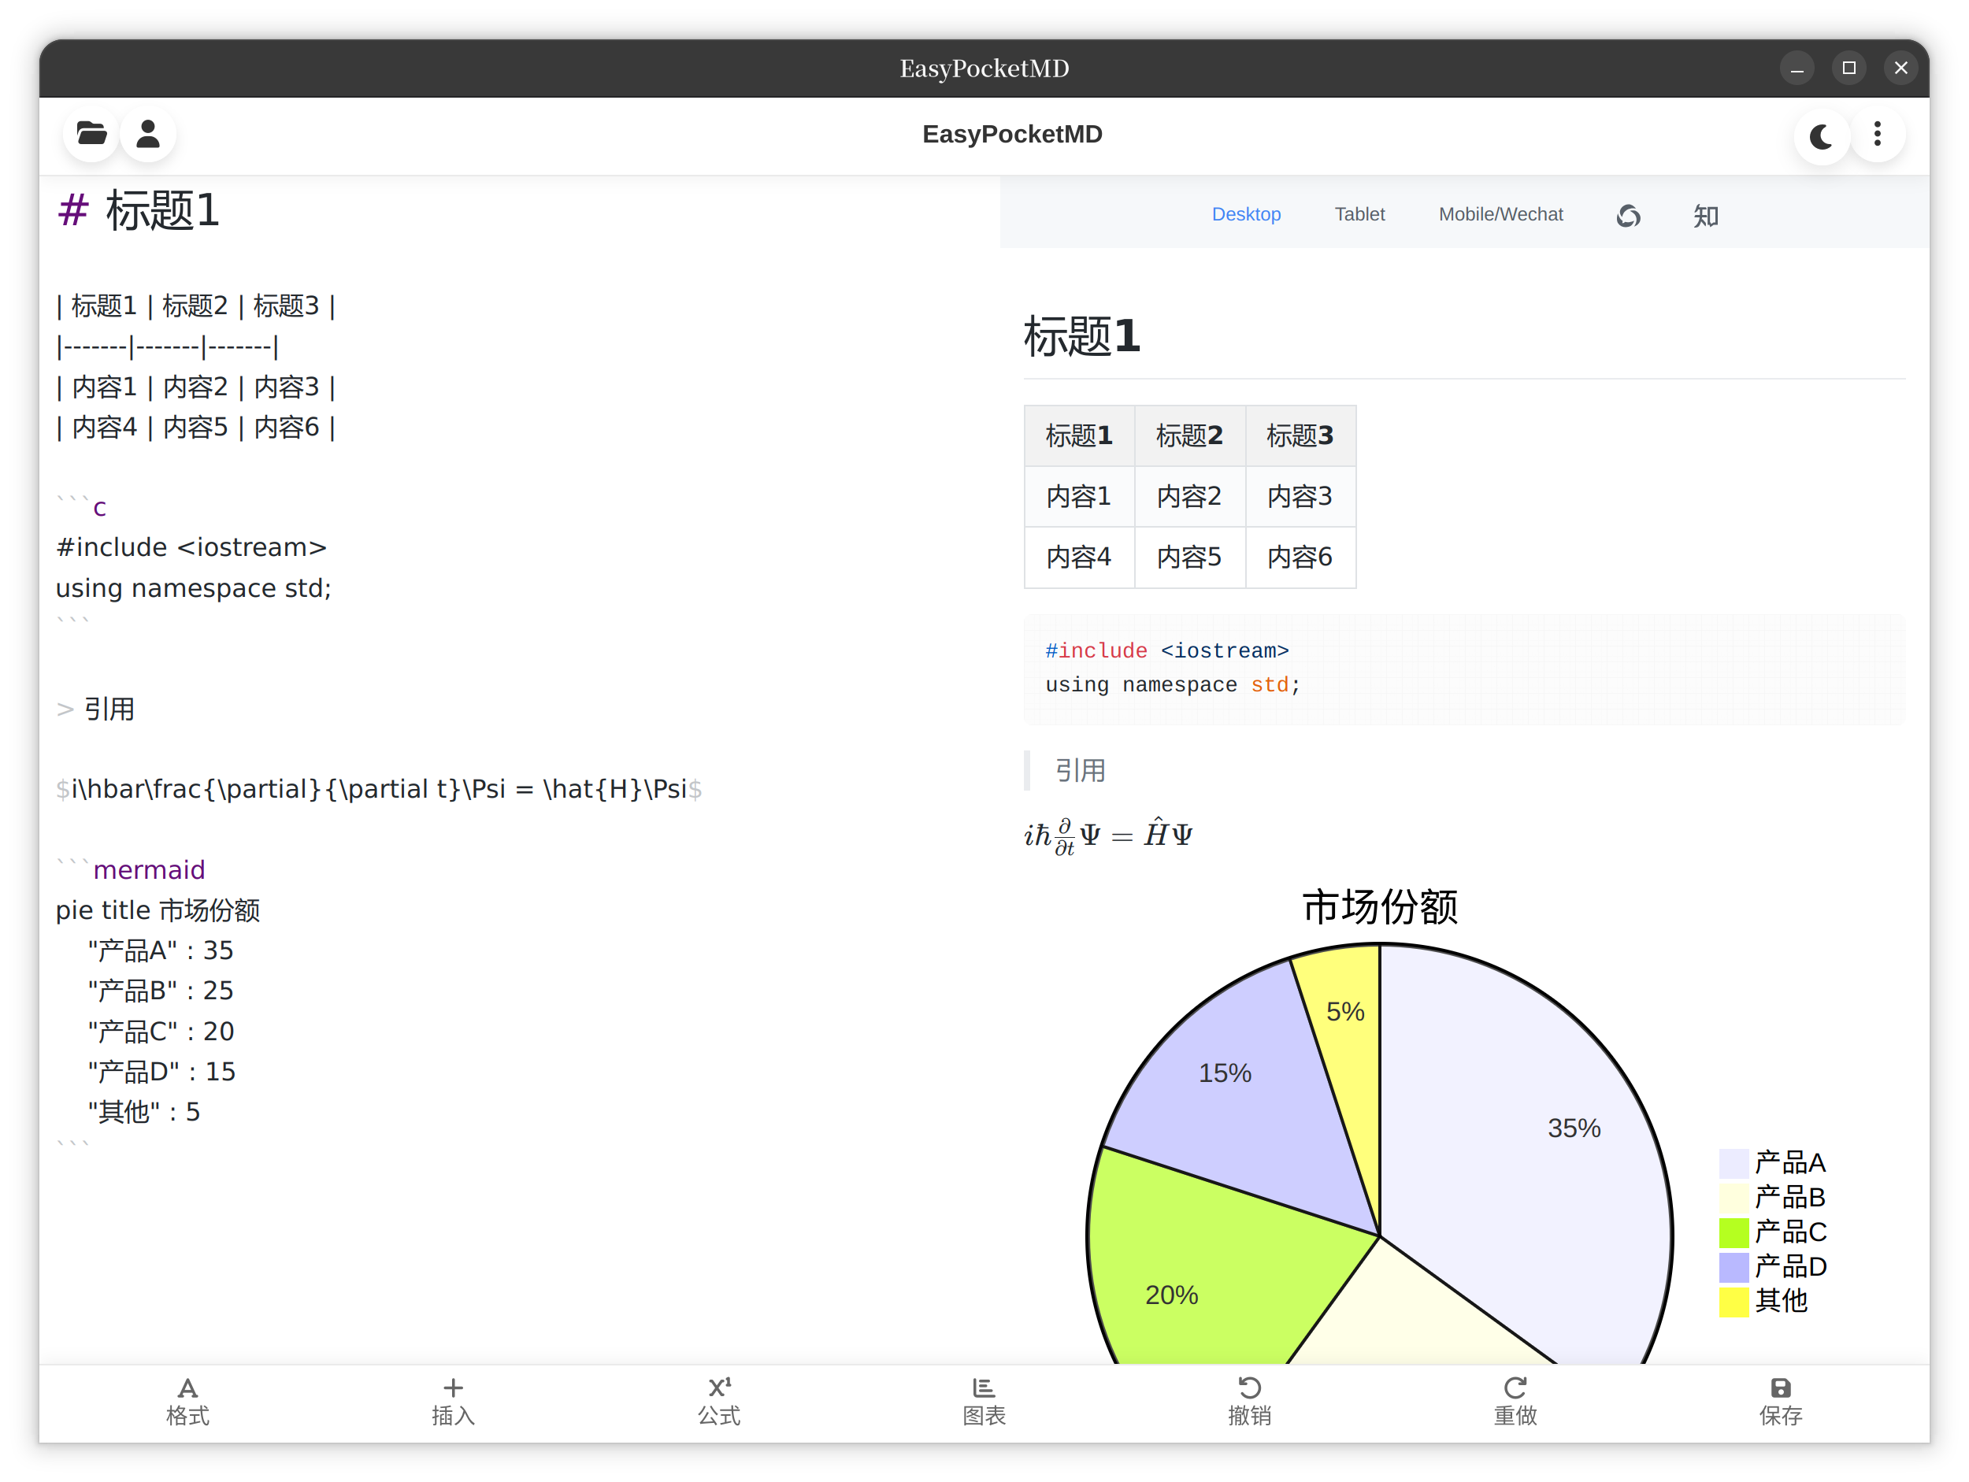
Task: Select the Mobile/Wechat preview tab
Action: pyautogui.click(x=1500, y=214)
